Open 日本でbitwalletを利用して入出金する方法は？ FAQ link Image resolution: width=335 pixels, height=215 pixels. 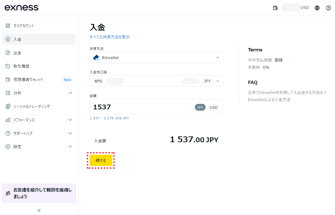click(x=287, y=93)
